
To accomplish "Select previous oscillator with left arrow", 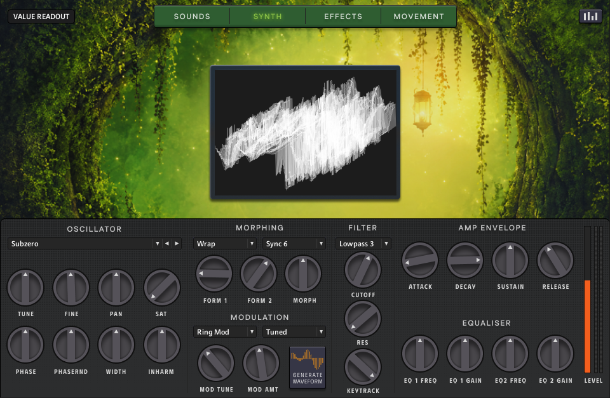I will 167,244.
